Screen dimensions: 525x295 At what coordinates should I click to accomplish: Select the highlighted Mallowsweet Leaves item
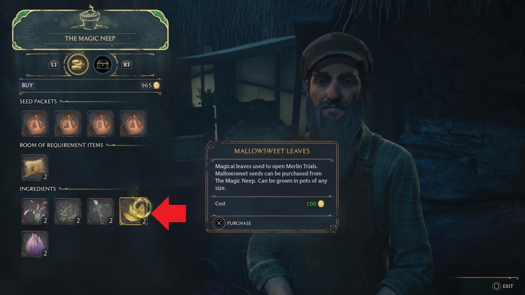tap(133, 211)
